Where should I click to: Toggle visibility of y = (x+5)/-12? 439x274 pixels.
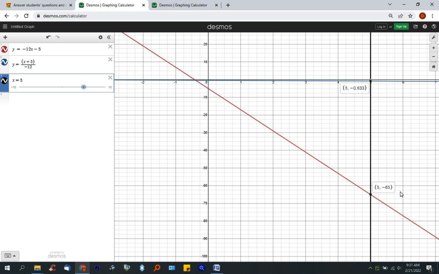point(4,62)
